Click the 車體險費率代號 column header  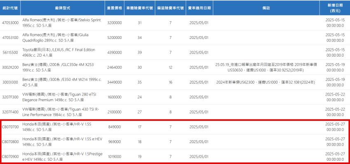point(140,8)
